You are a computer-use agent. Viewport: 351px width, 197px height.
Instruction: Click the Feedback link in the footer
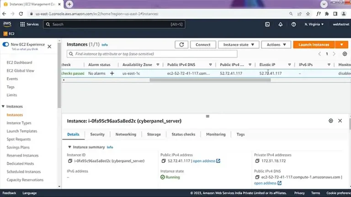click(9, 193)
